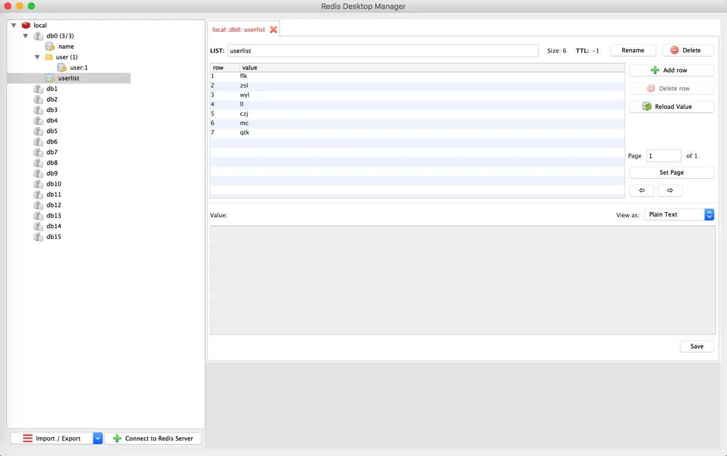Viewport: 727px width, 456px height.
Task: Click the db14 database icon
Action: tap(38, 226)
